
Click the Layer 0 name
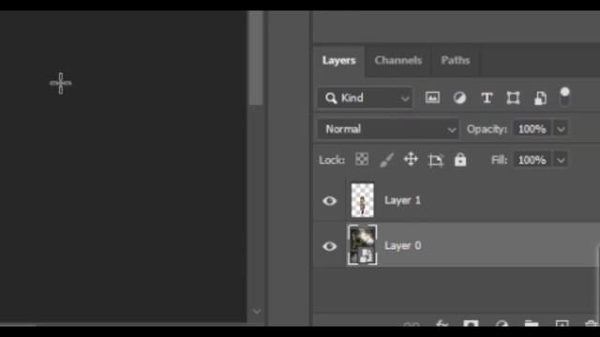(x=402, y=245)
